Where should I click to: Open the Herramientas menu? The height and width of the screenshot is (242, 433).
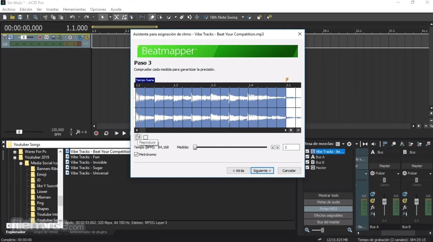click(x=74, y=9)
